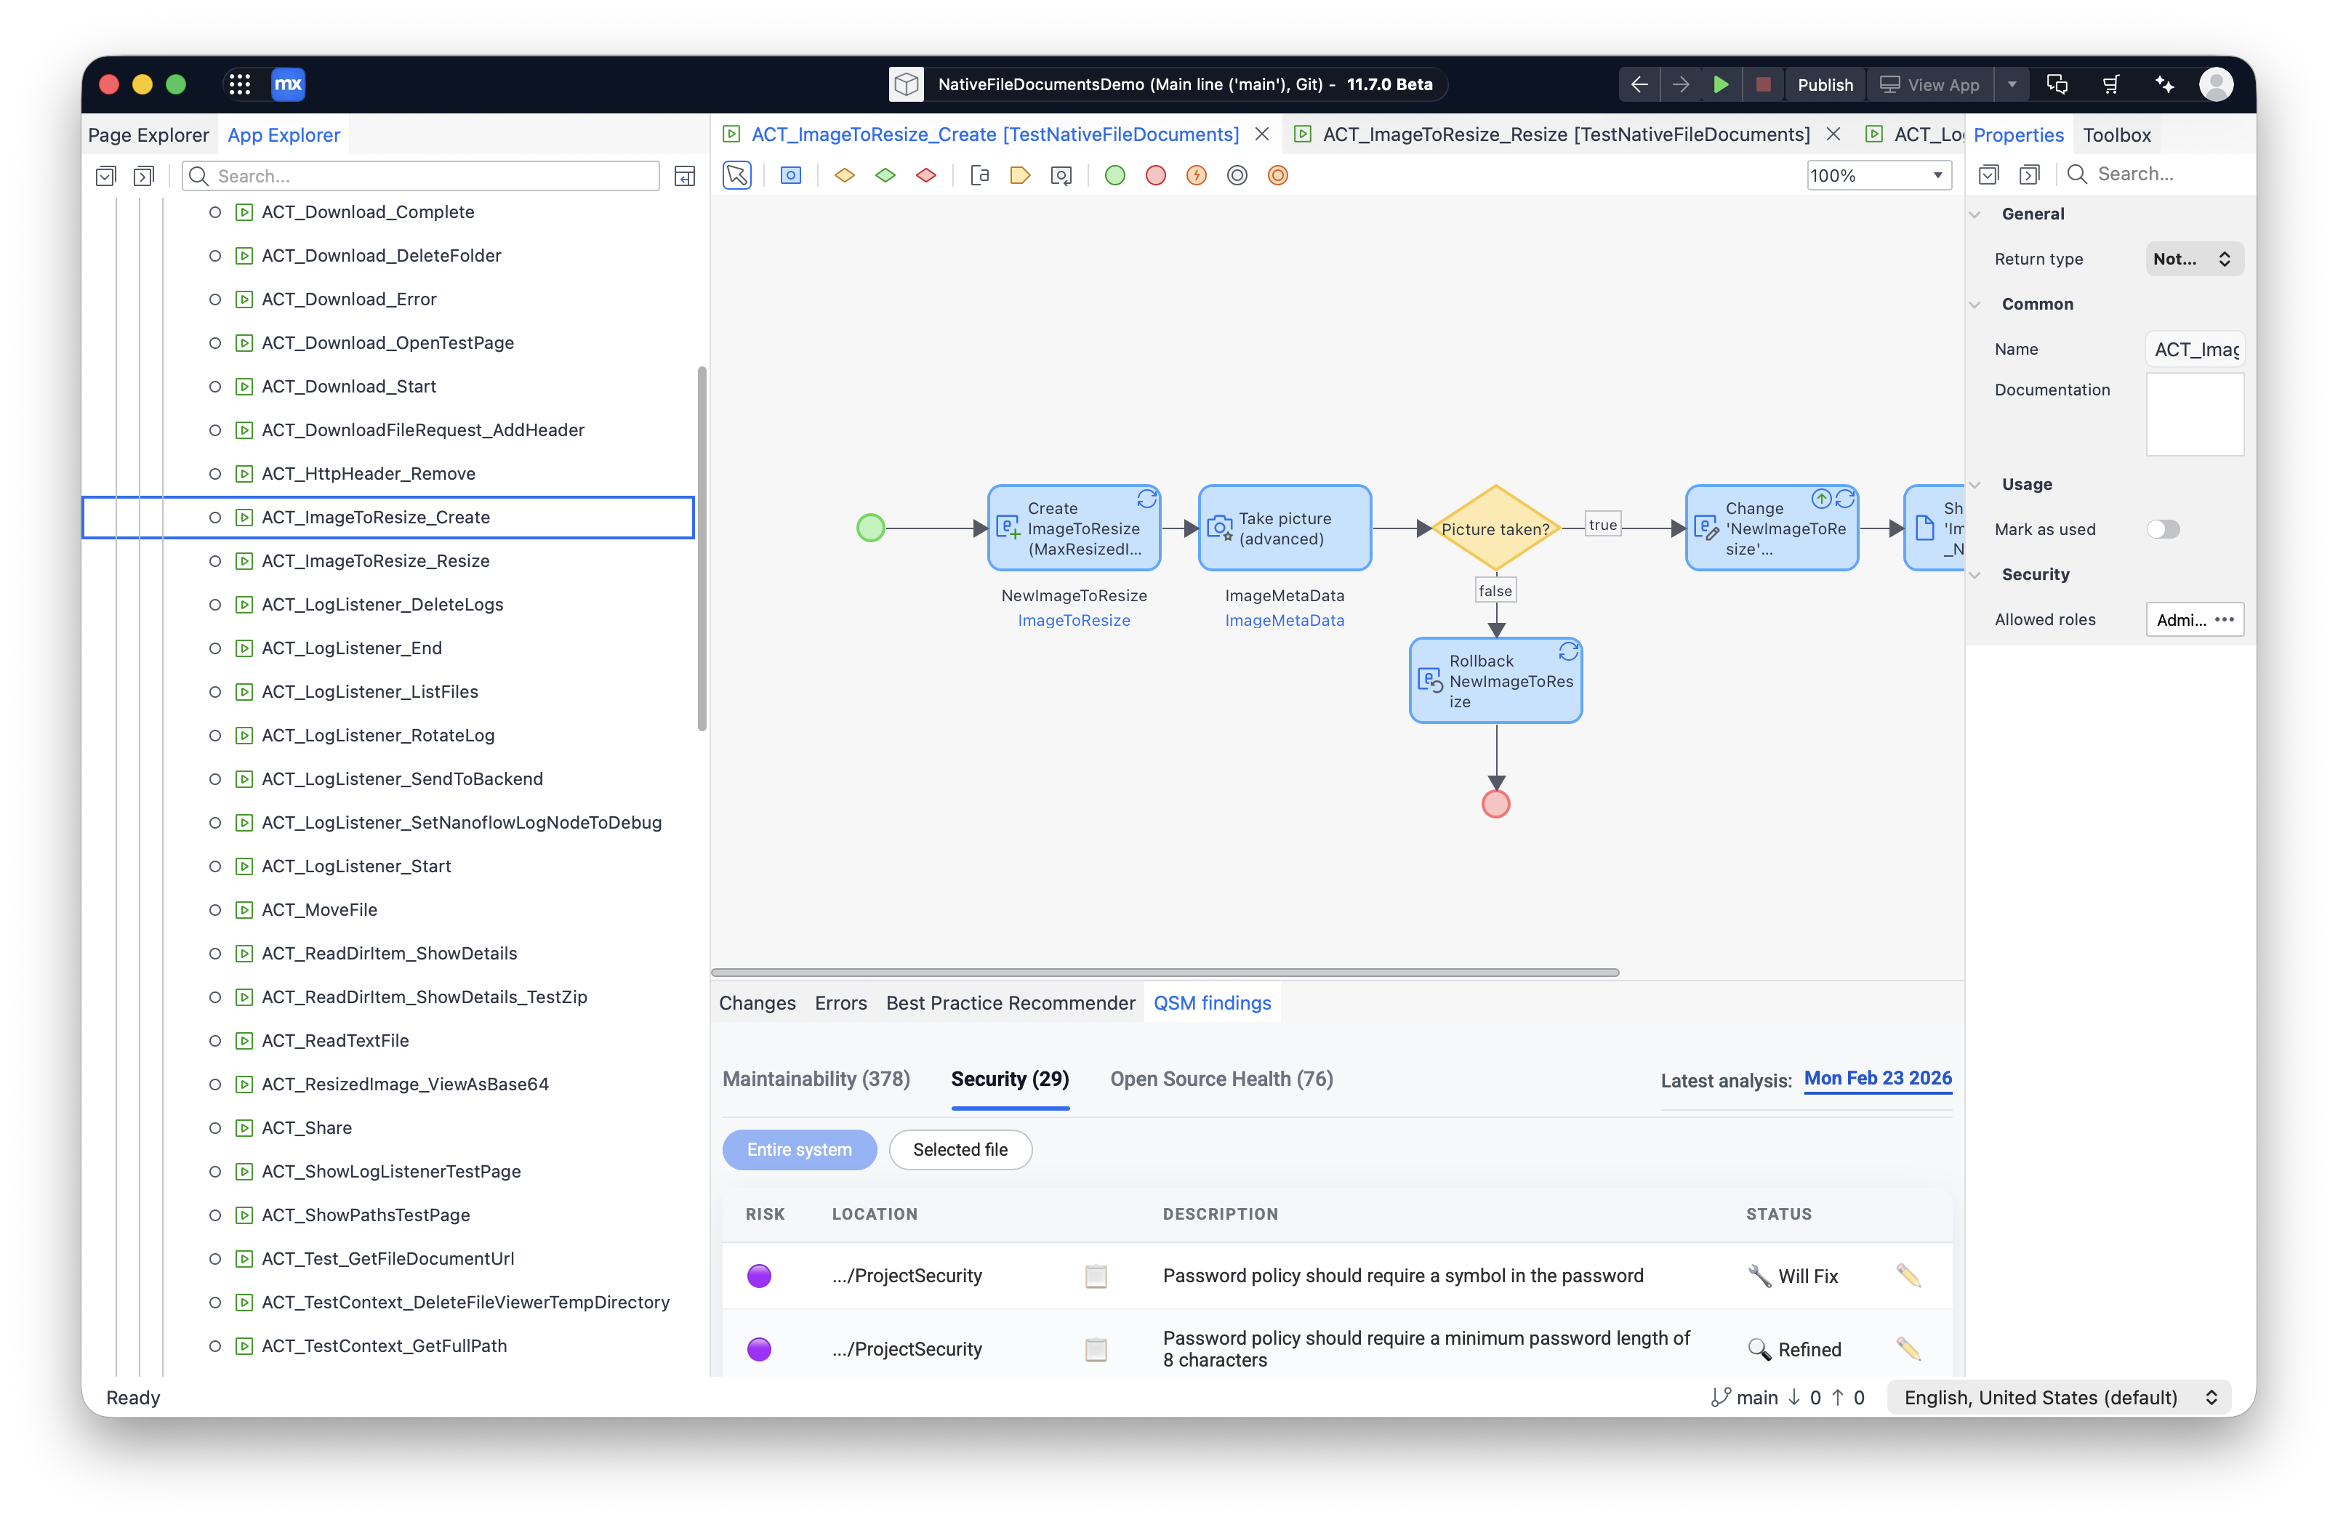This screenshot has width=2338, height=1525.
Task: Open the Maintainability (378) tab
Action: tap(816, 1079)
